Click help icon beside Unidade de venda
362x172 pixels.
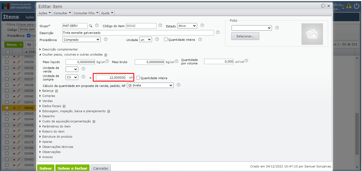(x=83, y=69)
